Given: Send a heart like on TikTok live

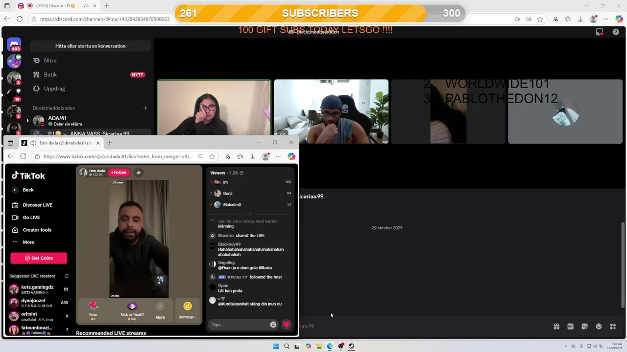Looking at the screenshot, I should point(287,325).
